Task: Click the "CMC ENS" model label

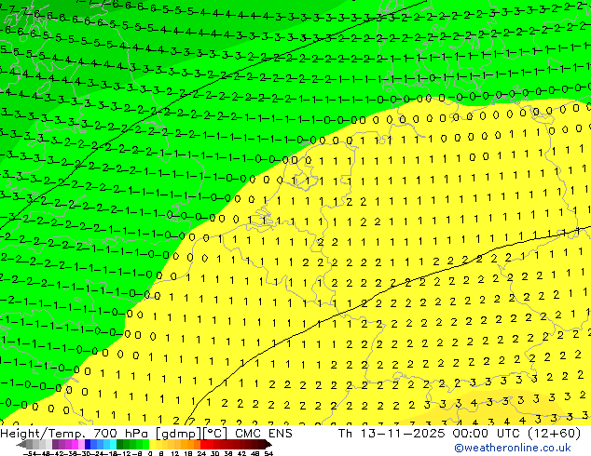Action: coord(264,433)
